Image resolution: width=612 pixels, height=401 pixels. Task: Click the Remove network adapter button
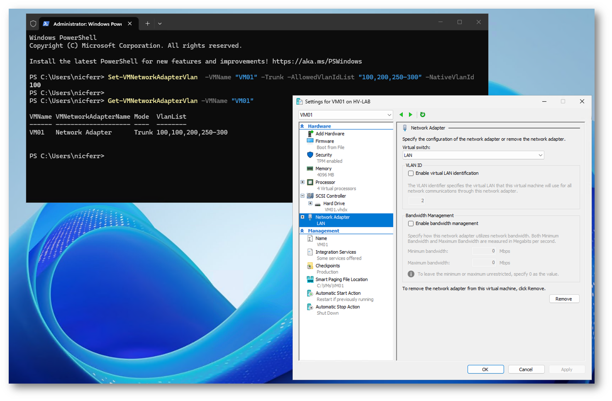click(x=563, y=299)
